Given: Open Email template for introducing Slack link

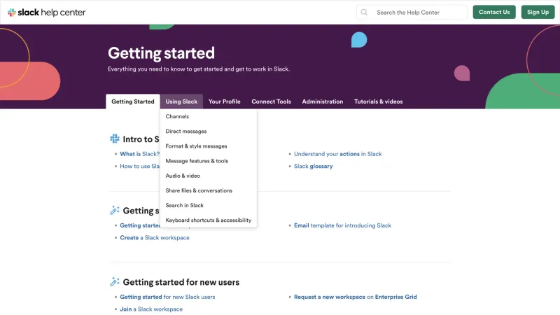Looking at the screenshot, I should [342, 225].
